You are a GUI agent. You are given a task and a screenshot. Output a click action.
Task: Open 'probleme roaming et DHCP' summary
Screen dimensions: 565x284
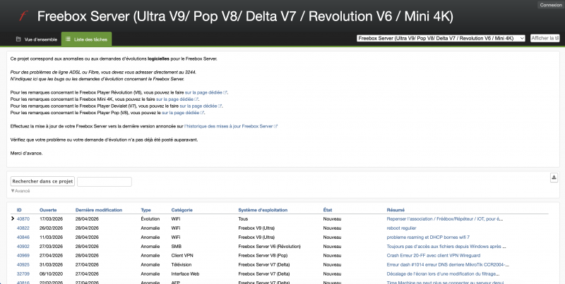[x=428, y=237]
